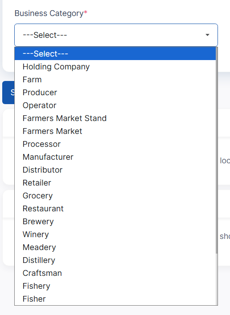Pick Producer in the dropdown list
Screen dimensions: 230x315
(115, 93)
